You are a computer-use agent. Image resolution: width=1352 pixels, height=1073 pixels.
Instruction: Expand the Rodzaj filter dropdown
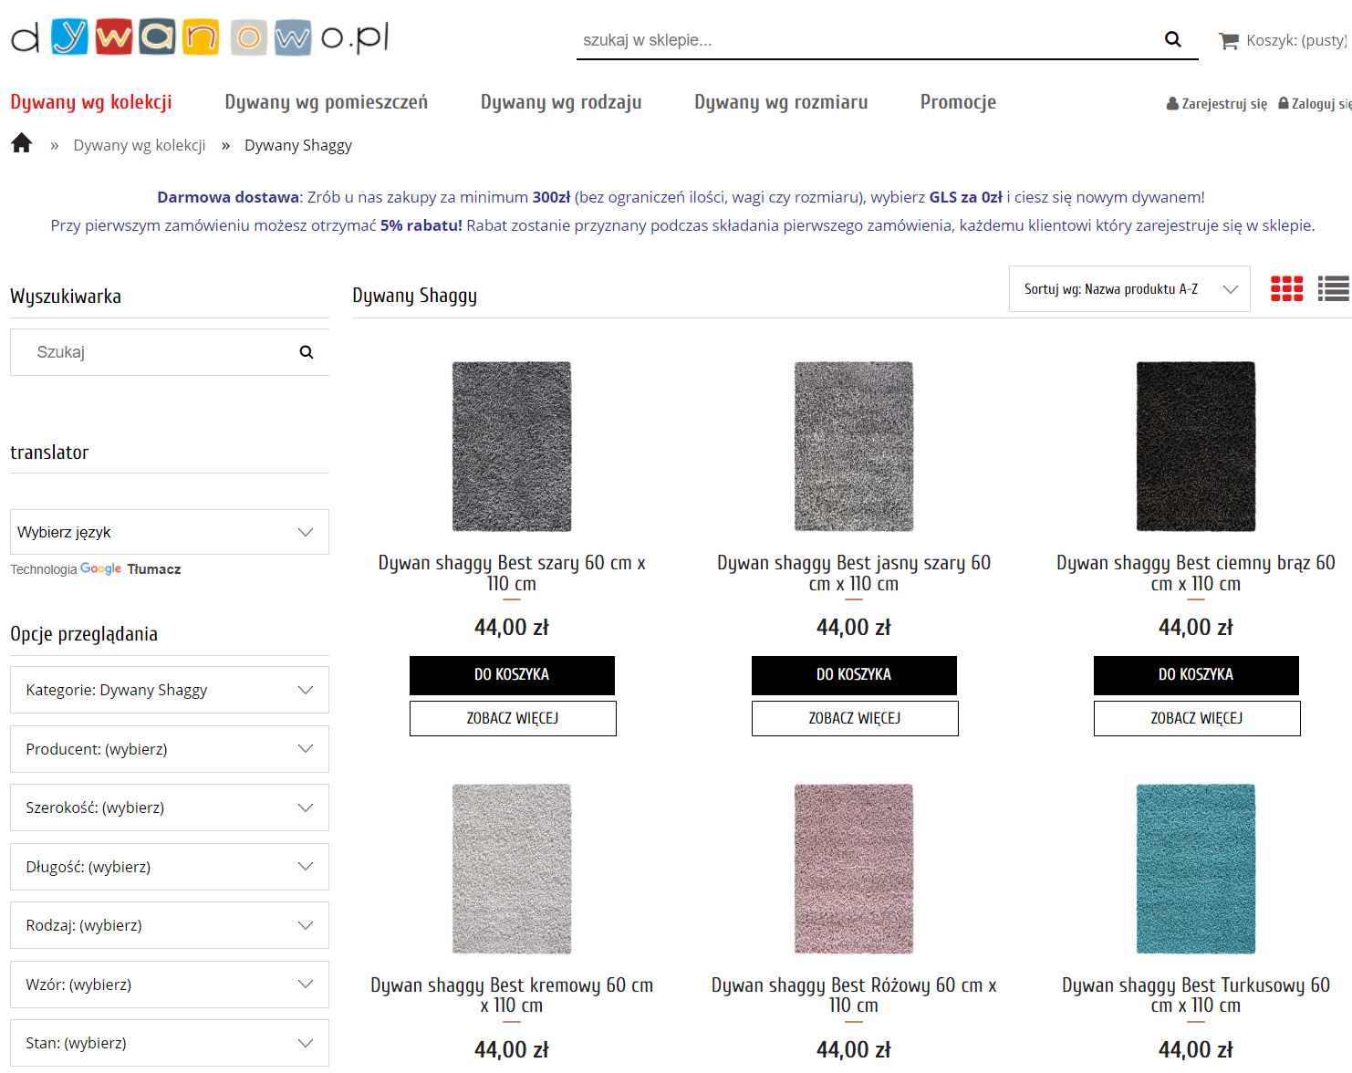click(x=169, y=925)
